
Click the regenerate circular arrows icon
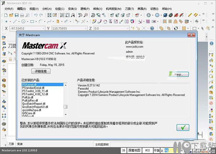pos(176,28)
